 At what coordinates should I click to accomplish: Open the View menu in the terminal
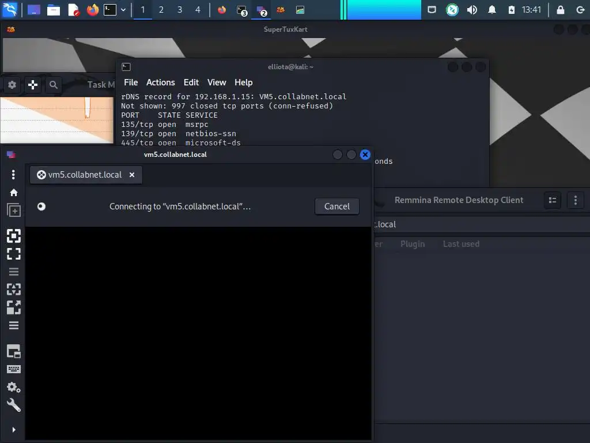217,82
